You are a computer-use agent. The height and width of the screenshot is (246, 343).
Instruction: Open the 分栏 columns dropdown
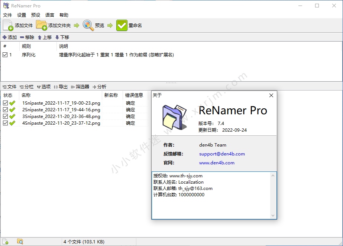tap(26, 87)
